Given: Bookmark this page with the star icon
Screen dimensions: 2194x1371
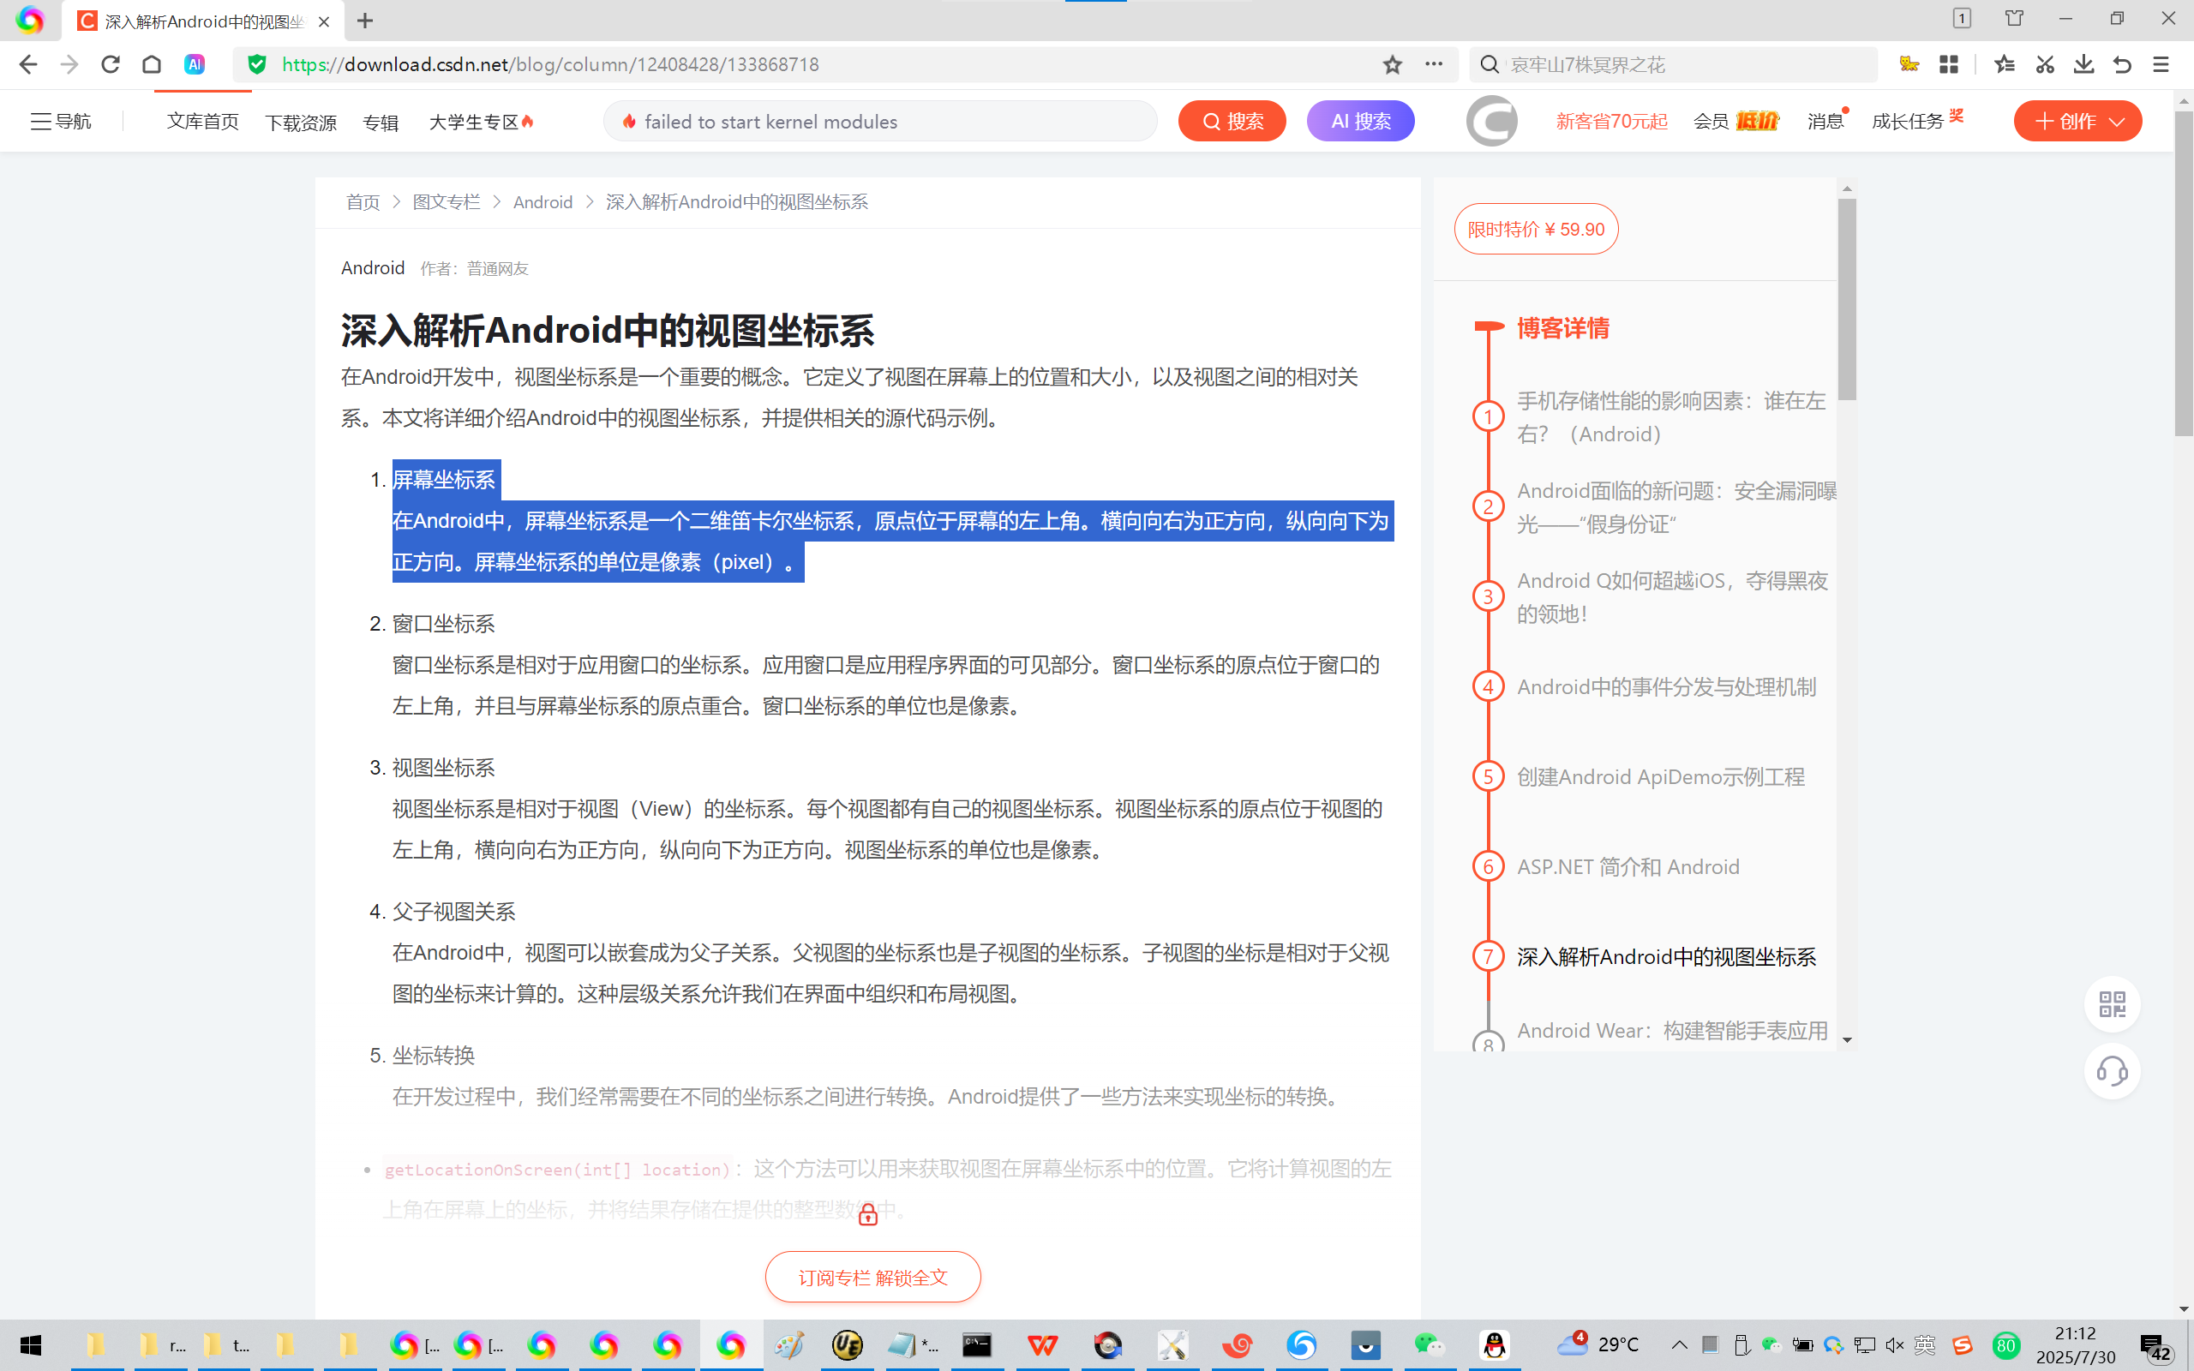Looking at the screenshot, I should pos(1393,64).
